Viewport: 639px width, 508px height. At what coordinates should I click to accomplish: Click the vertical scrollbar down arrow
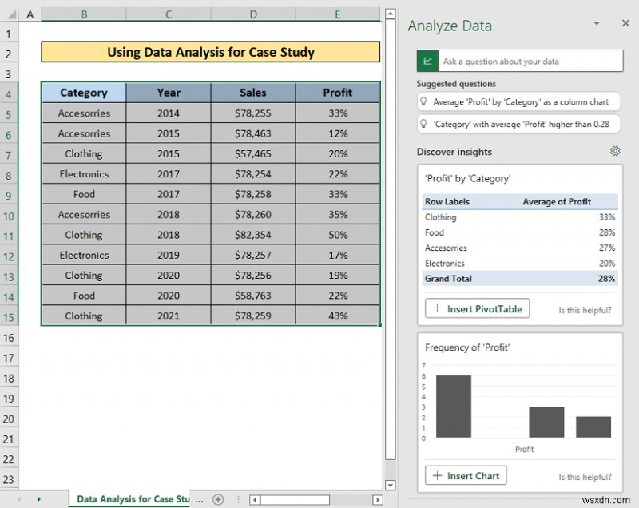(x=391, y=485)
